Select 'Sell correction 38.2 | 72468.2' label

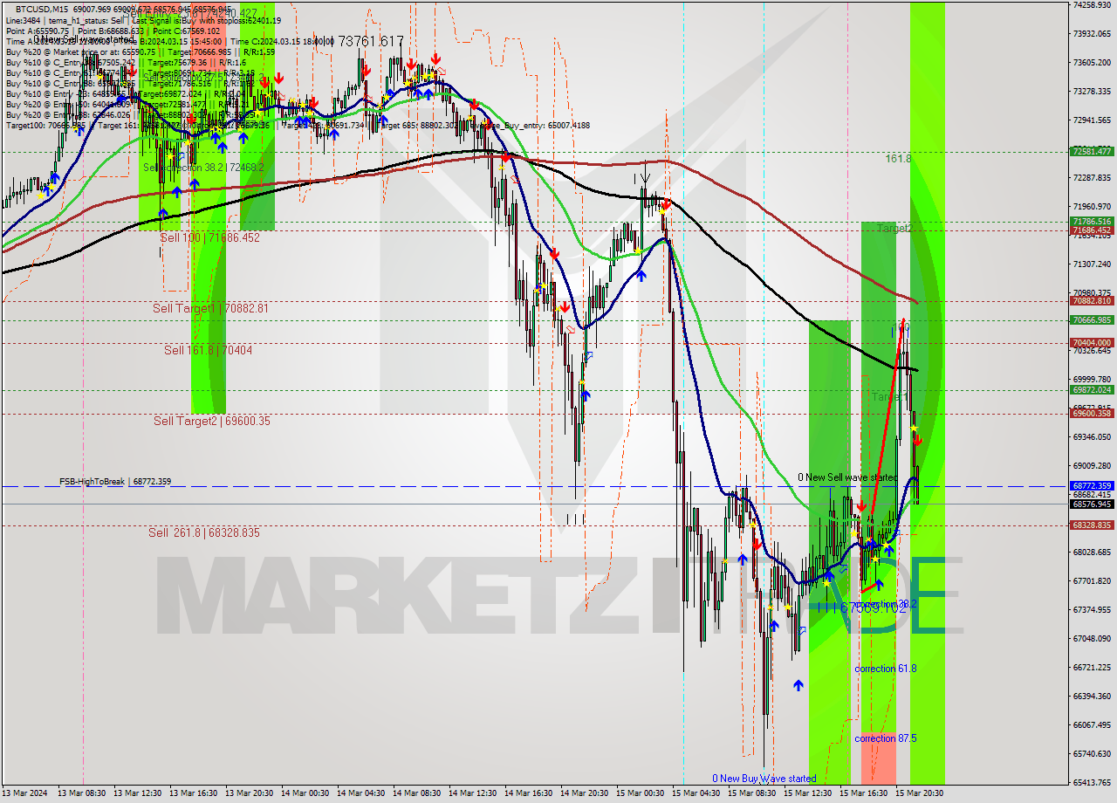click(203, 167)
